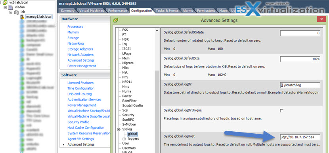329x153 pixels.
Task: Select the Configuration tab
Action: tap(141, 11)
